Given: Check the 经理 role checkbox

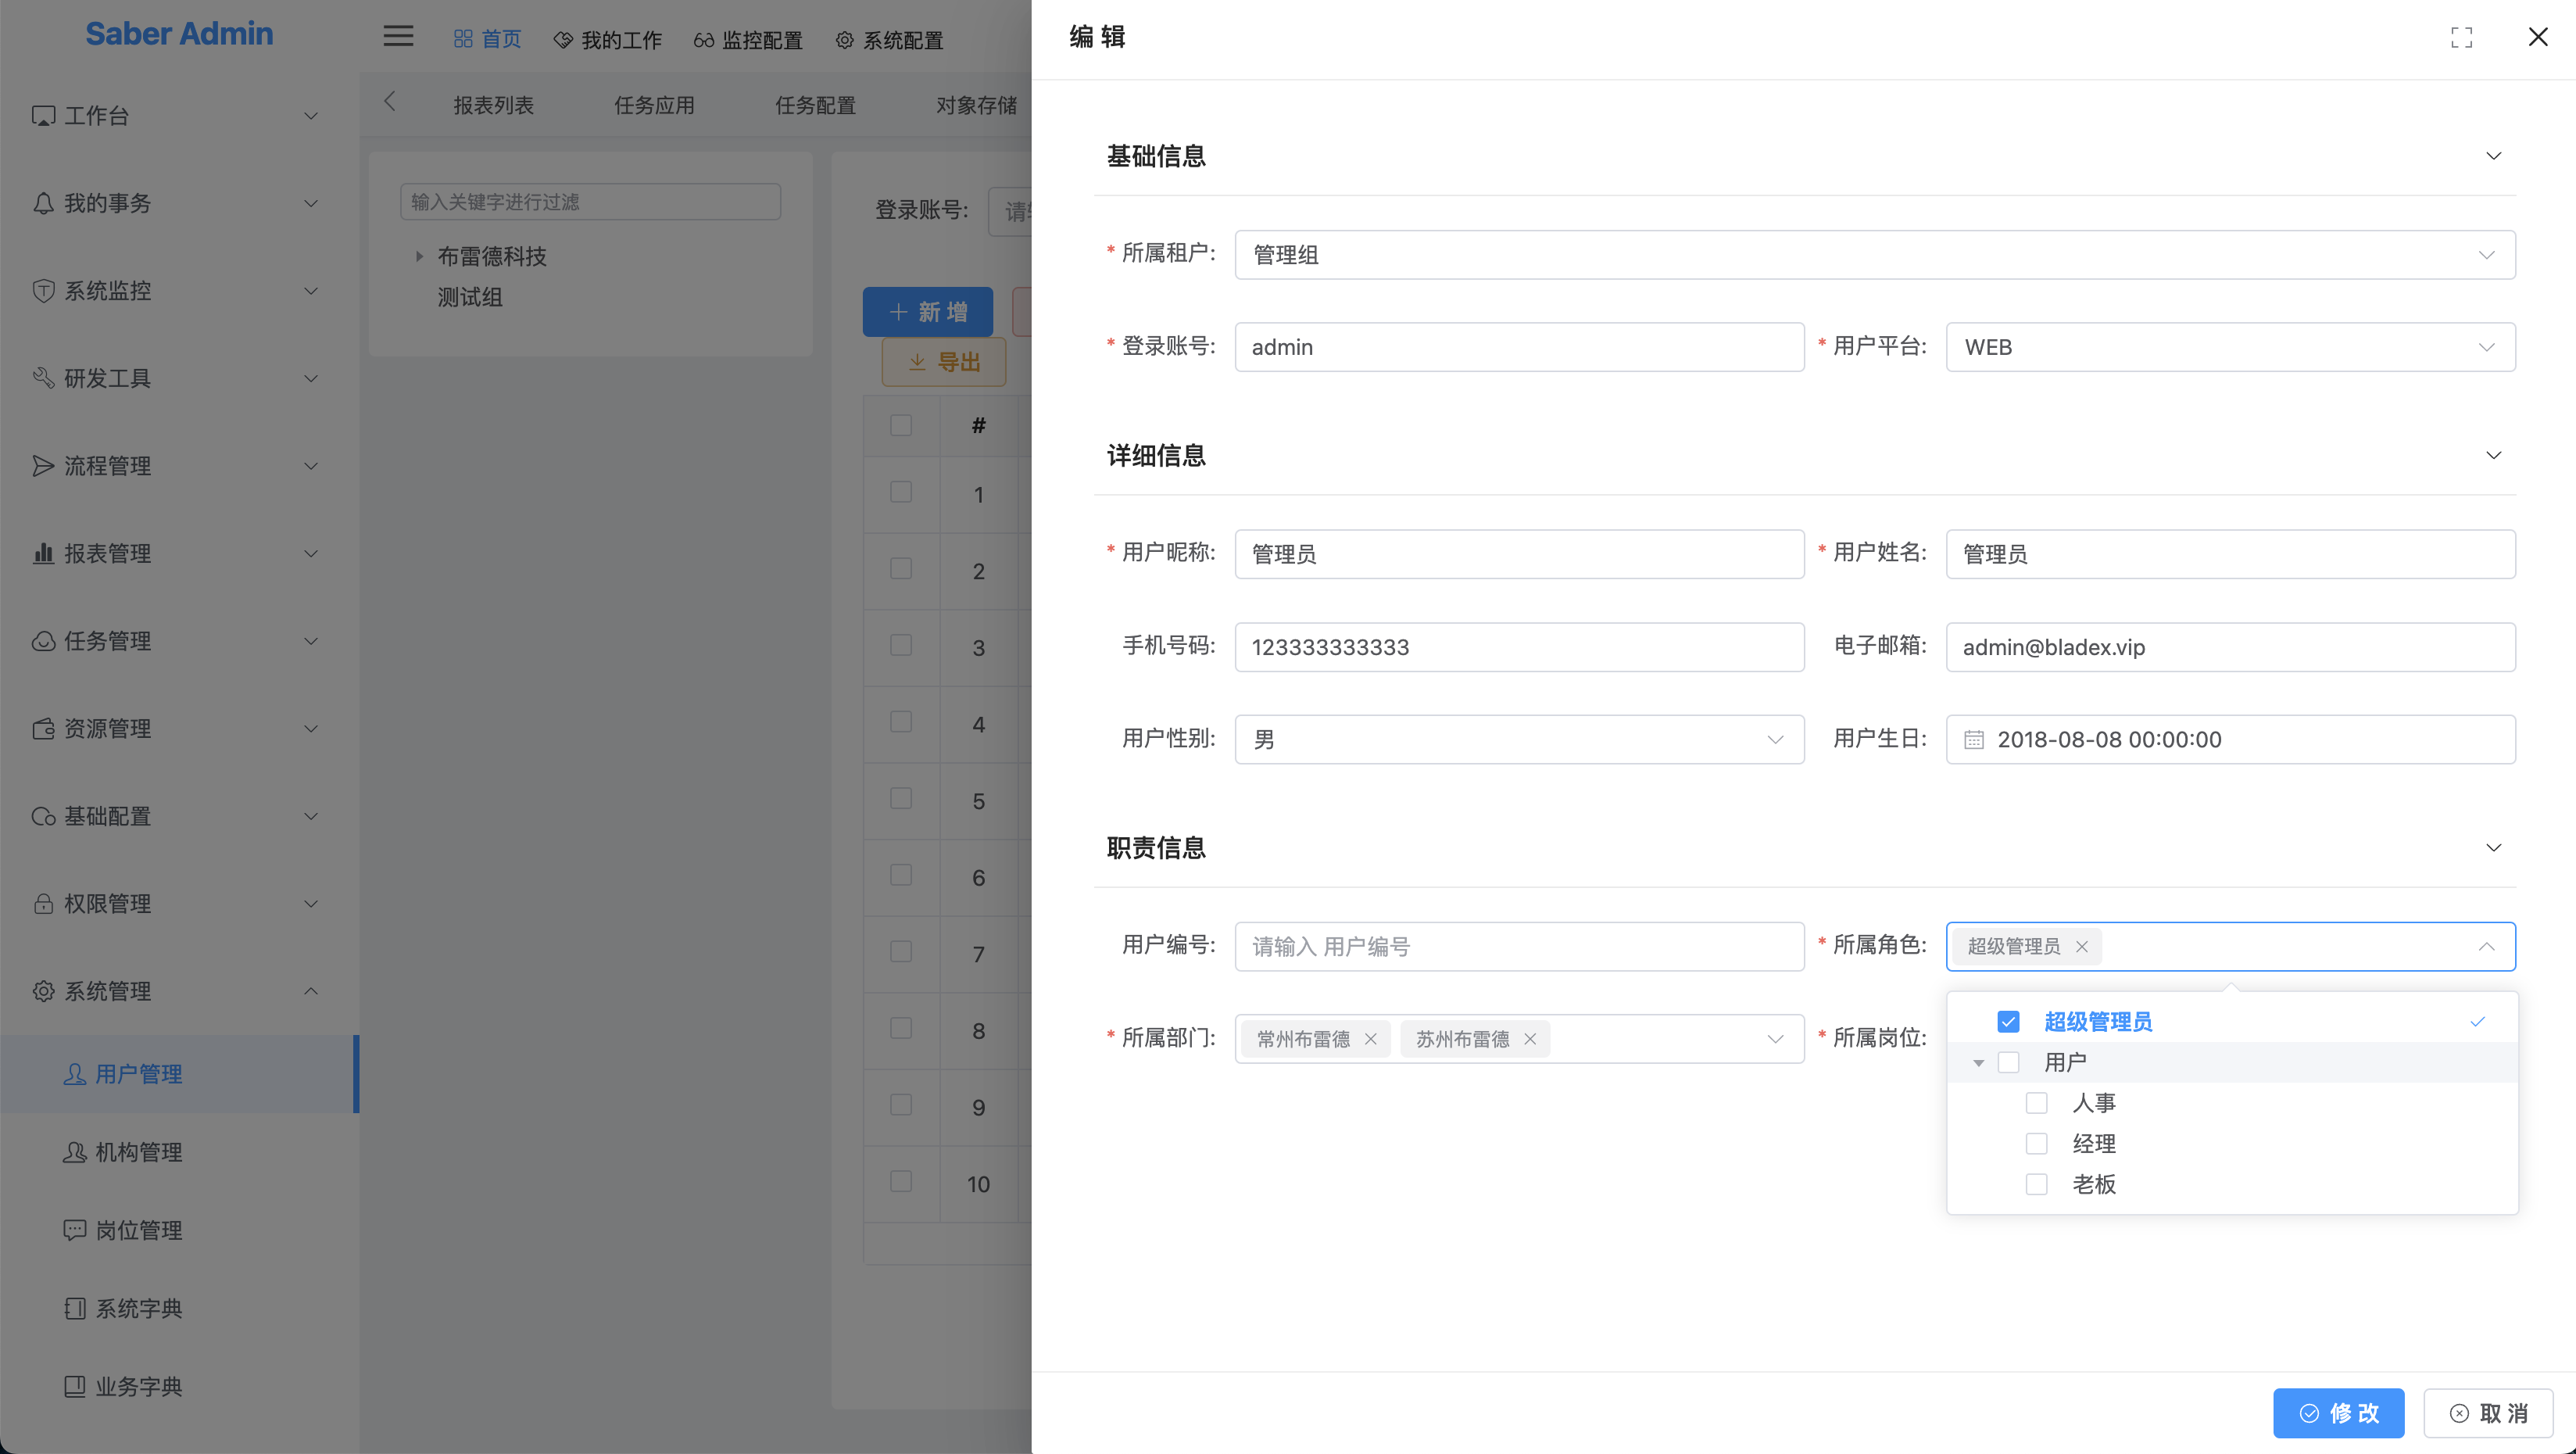Looking at the screenshot, I should [2036, 1143].
